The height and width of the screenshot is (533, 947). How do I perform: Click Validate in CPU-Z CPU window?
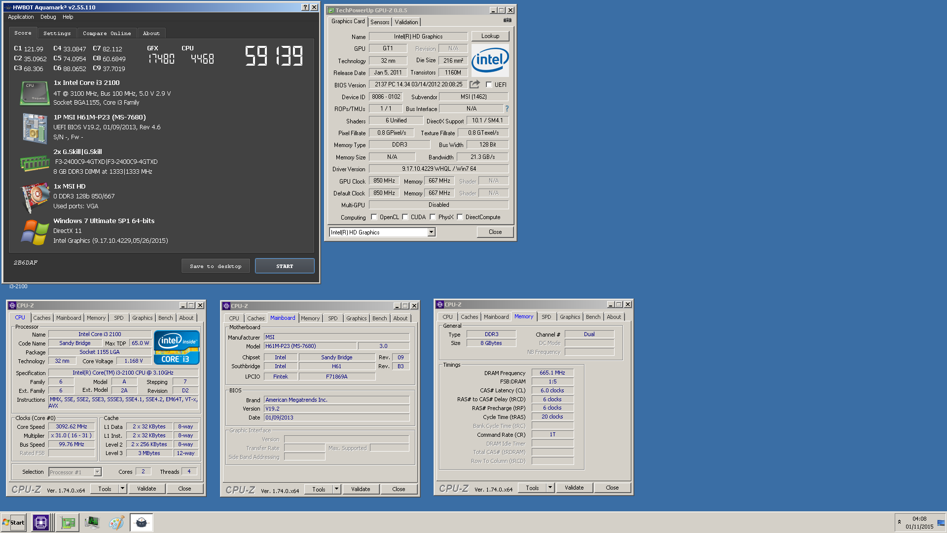(146, 489)
